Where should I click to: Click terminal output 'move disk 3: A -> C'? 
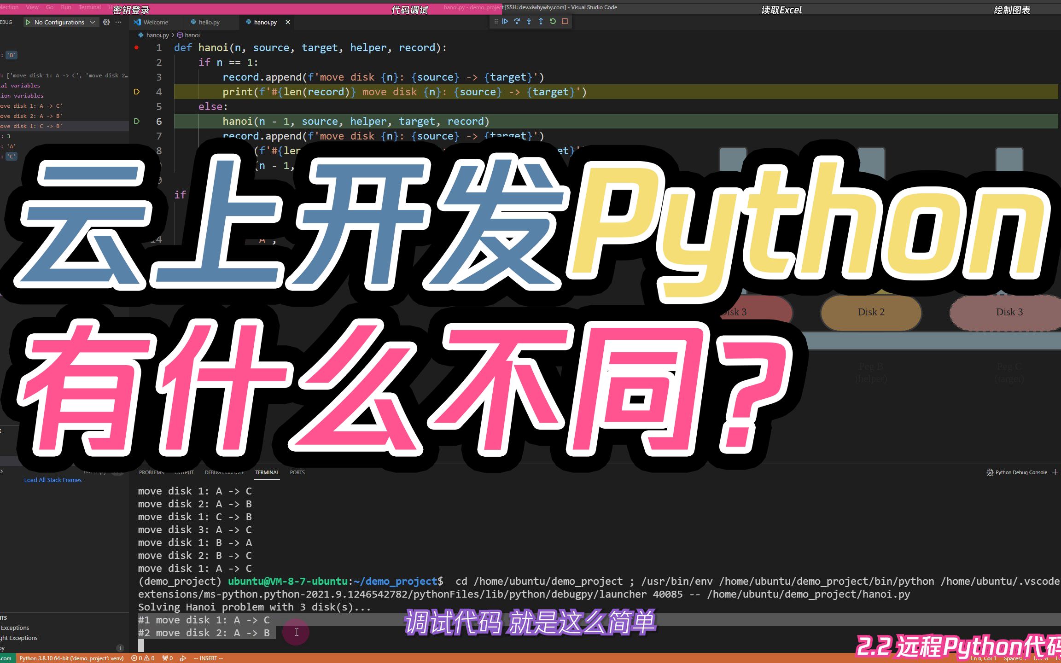(195, 529)
